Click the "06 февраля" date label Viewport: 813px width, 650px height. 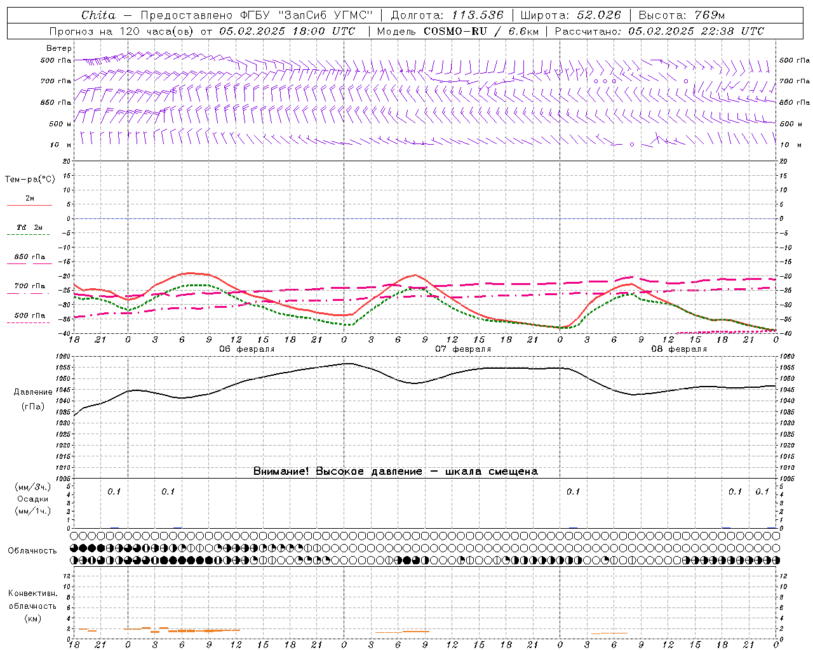click(247, 349)
